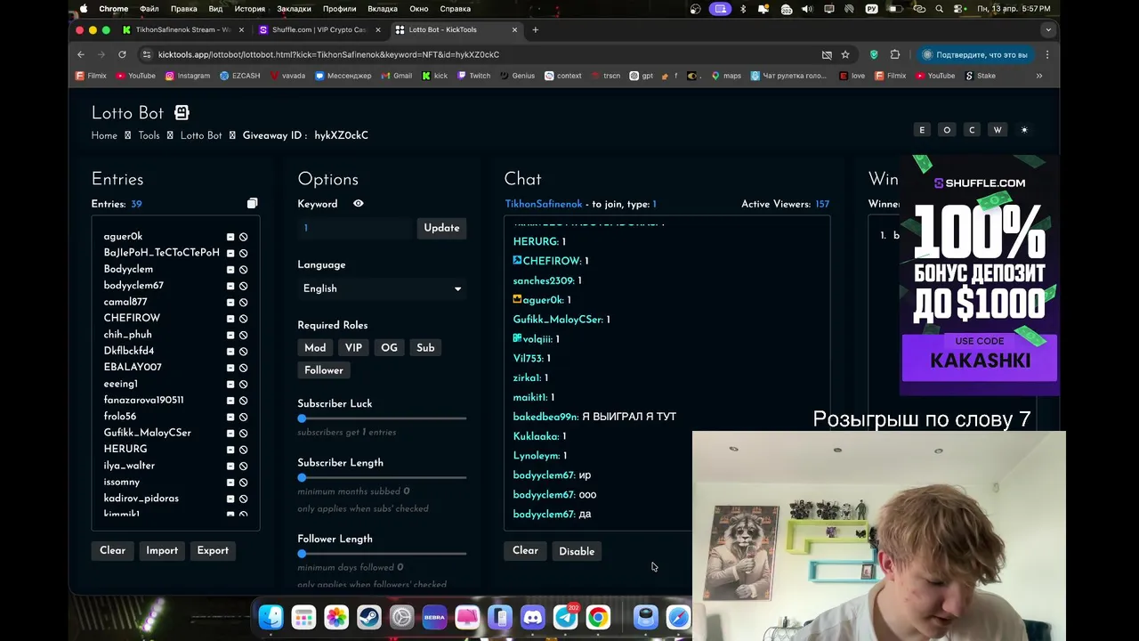Ban frolo56 using the block icon
The image size is (1139, 641).
click(x=243, y=417)
